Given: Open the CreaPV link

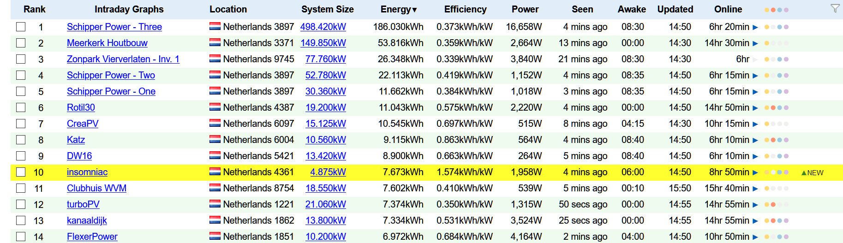Looking at the screenshot, I should (83, 124).
